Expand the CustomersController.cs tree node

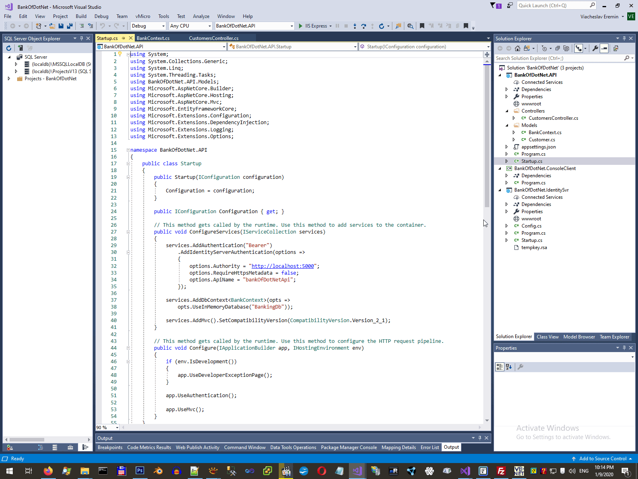coord(514,118)
